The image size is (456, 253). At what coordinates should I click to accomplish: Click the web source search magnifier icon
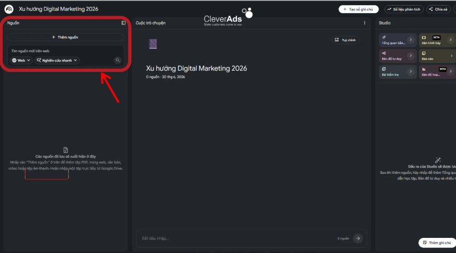tap(118, 60)
